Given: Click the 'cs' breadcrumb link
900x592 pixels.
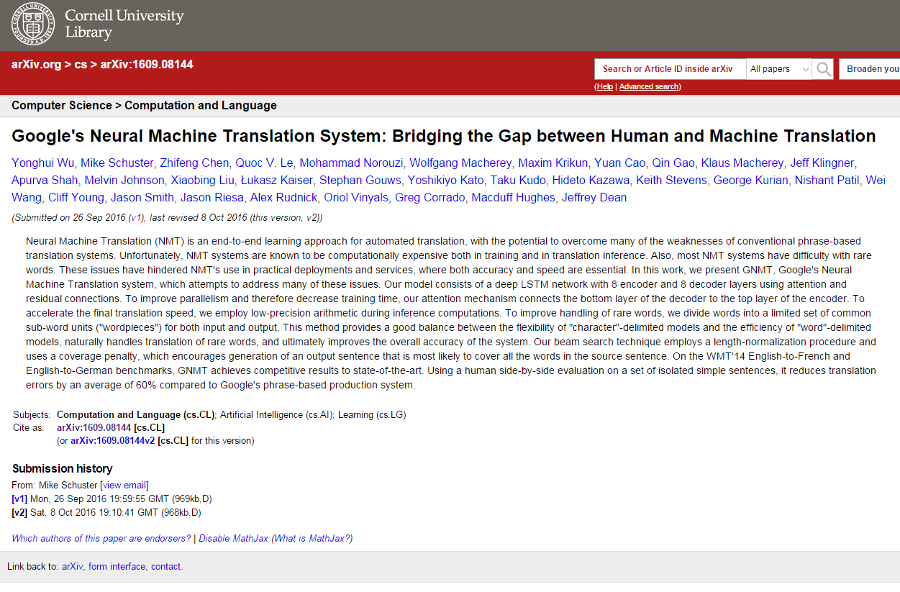Looking at the screenshot, I should tap(81, 65).
